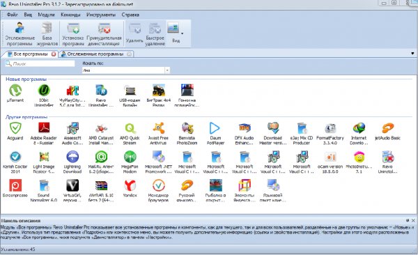The image size is (418, 255).
Task: Open the Файл menu
Action: (13, 15)
